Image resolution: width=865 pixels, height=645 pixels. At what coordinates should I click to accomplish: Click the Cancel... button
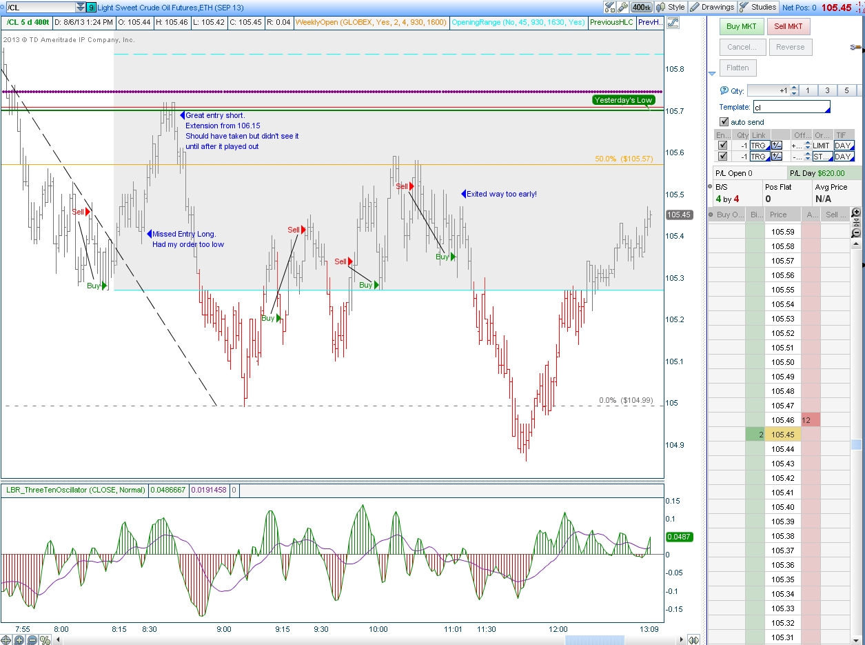742,47
